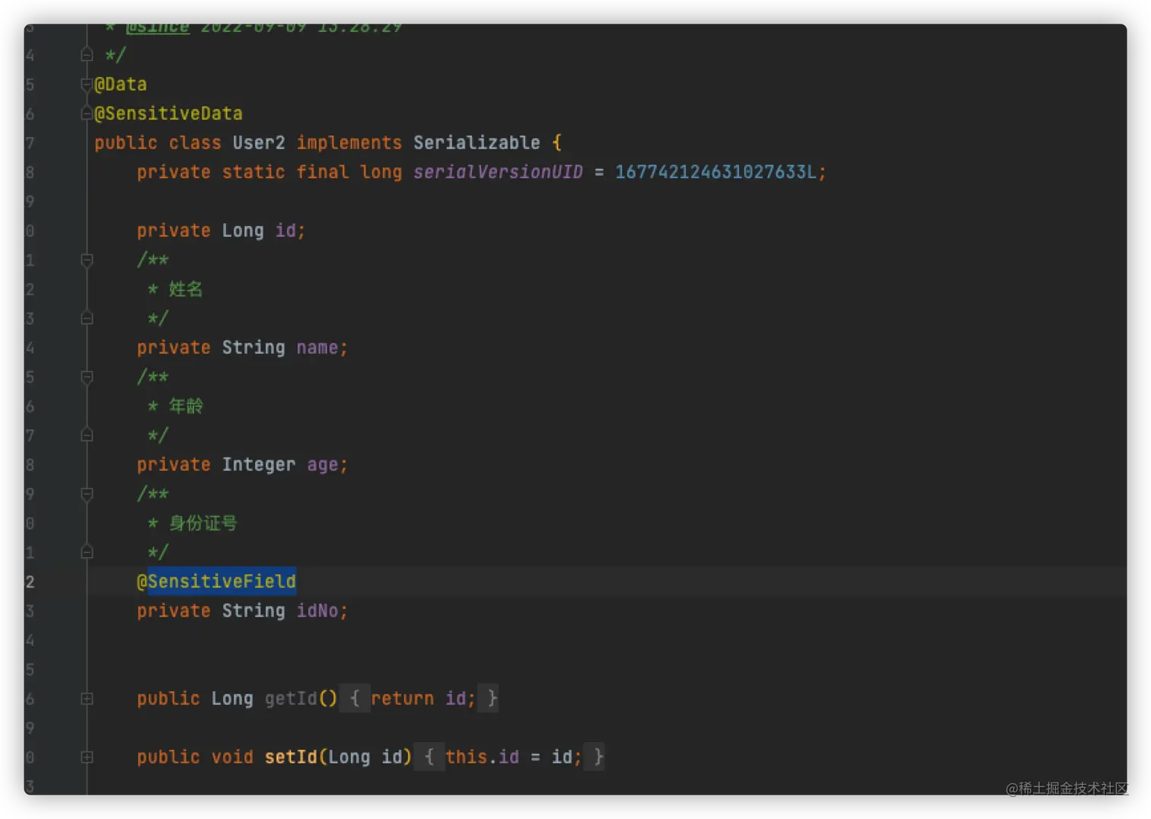1151x819 pixels.
Task: Click folded body 'this.id = id;' of setId
Action: pos(513,757)
